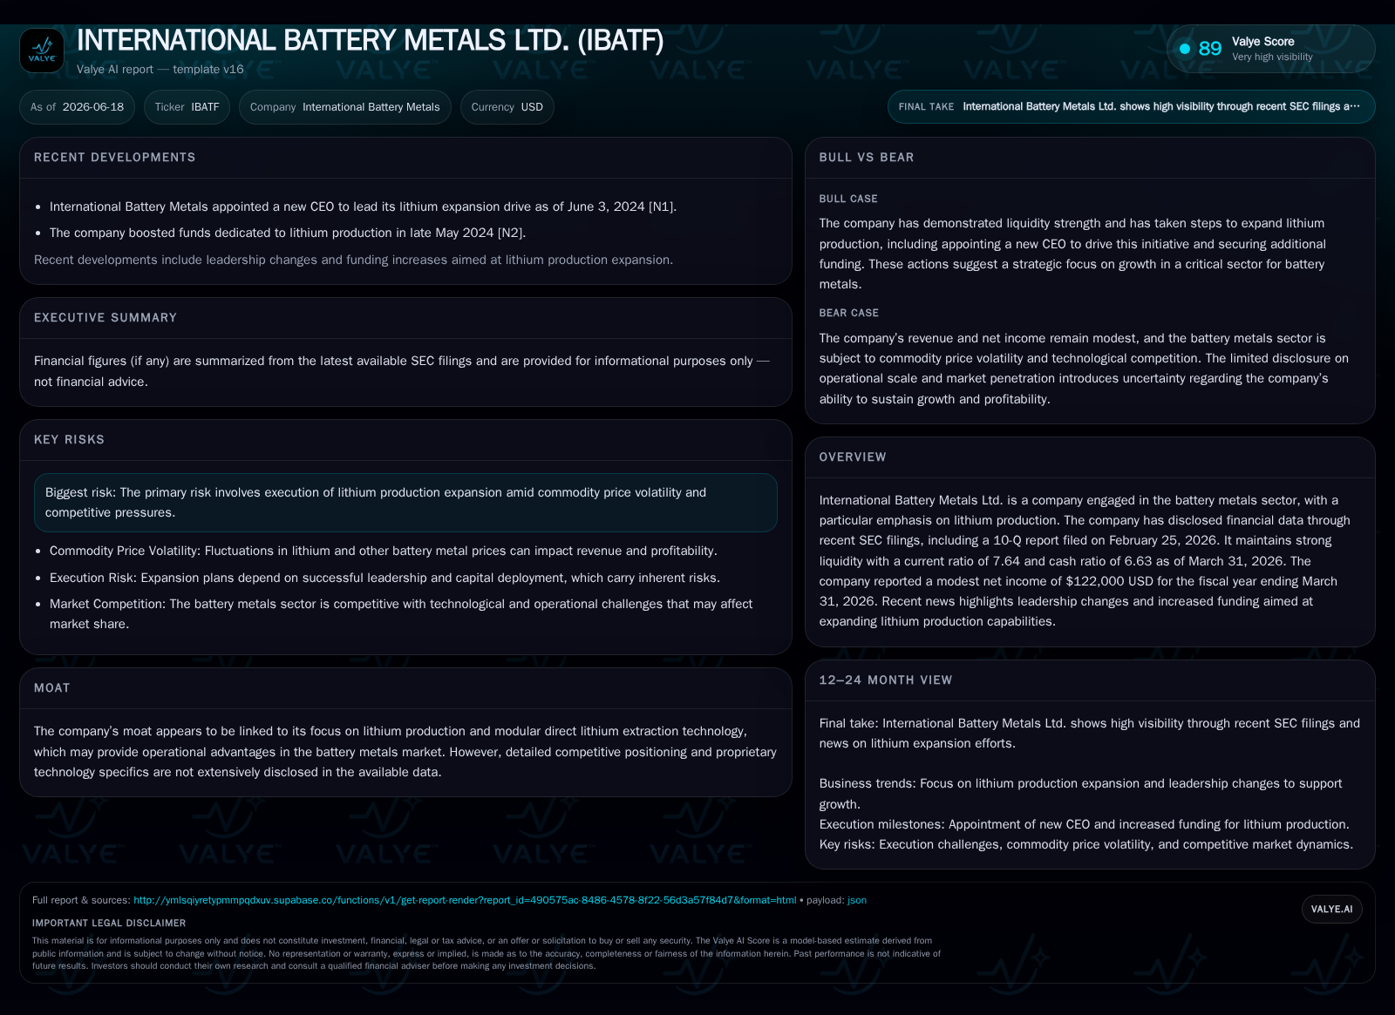Screen dimensions: 1395x1015
Task: Click the 12–24 Month View header
Action: click(x=886, y=680)
